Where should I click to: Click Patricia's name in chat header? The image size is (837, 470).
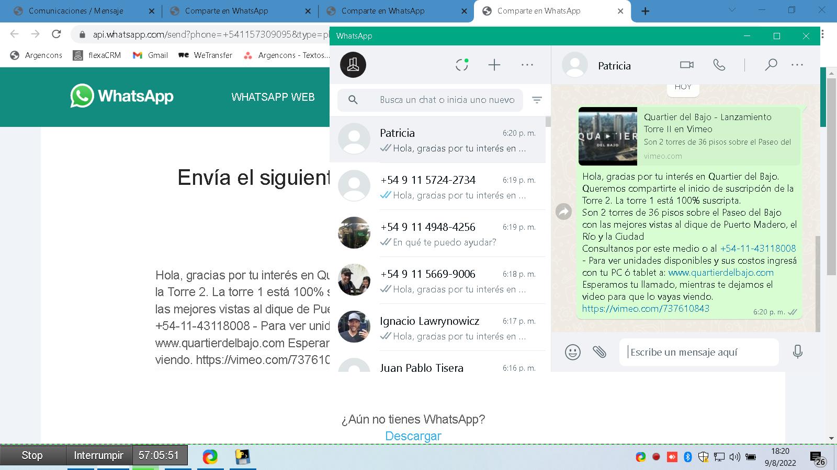coord(614,66)
